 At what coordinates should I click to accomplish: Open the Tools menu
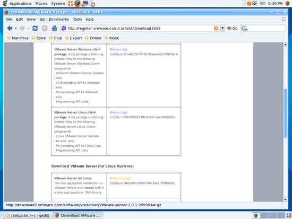pos(78,19)
